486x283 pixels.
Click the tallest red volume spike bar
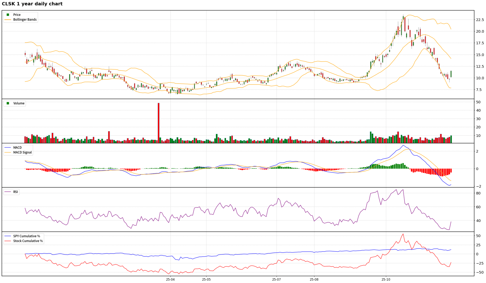tap(158, 123)
